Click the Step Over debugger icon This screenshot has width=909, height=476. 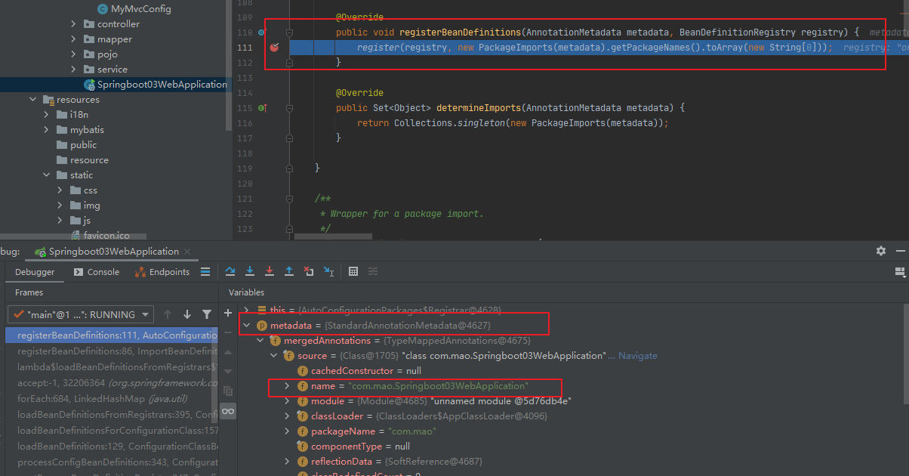pos(230,271)
